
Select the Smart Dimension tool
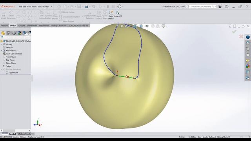coord(11,15)
